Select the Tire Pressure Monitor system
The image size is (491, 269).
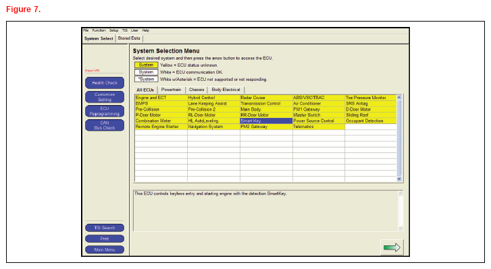(x=371, y=98)
